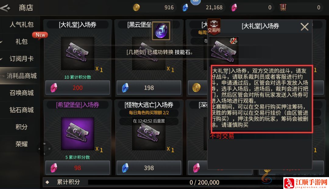Open the 积分 tab
This screenshot has width=329, height=189.
(x=21, y=127)
